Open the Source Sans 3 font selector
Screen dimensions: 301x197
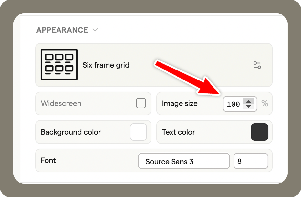tap(183, 161)
